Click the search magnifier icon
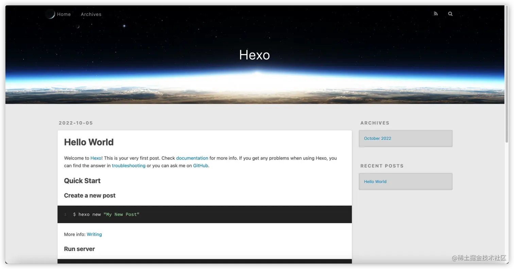Screen dimensions: 514x269 point(450,14)
